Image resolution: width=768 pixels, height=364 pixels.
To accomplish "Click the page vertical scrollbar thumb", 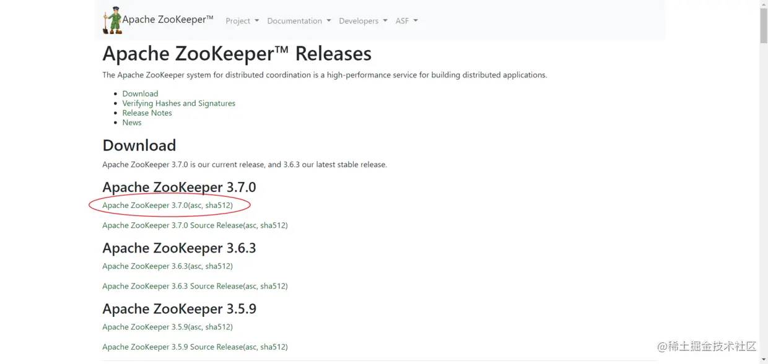I will coord(764,27).
